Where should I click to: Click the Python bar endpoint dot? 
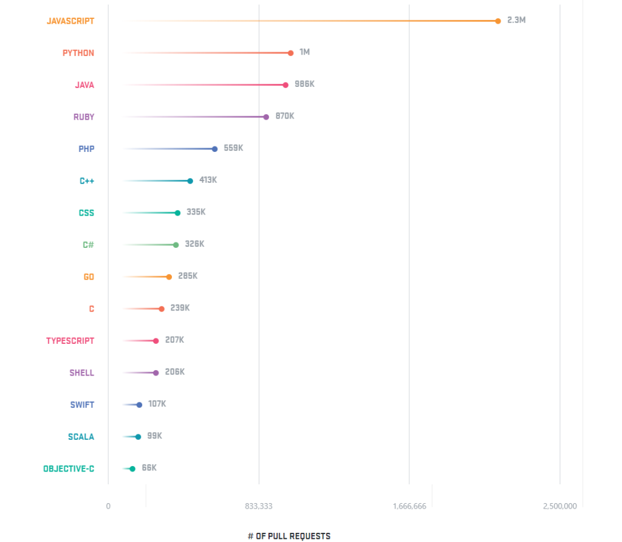point(290,53)
